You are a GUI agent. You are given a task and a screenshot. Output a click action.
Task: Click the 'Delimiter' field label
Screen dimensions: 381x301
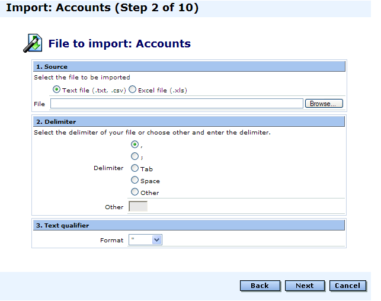(108, 168)
